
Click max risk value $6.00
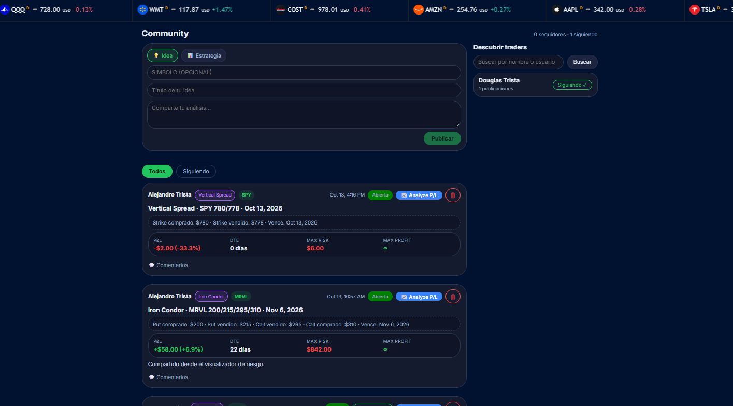click(315, 248)
